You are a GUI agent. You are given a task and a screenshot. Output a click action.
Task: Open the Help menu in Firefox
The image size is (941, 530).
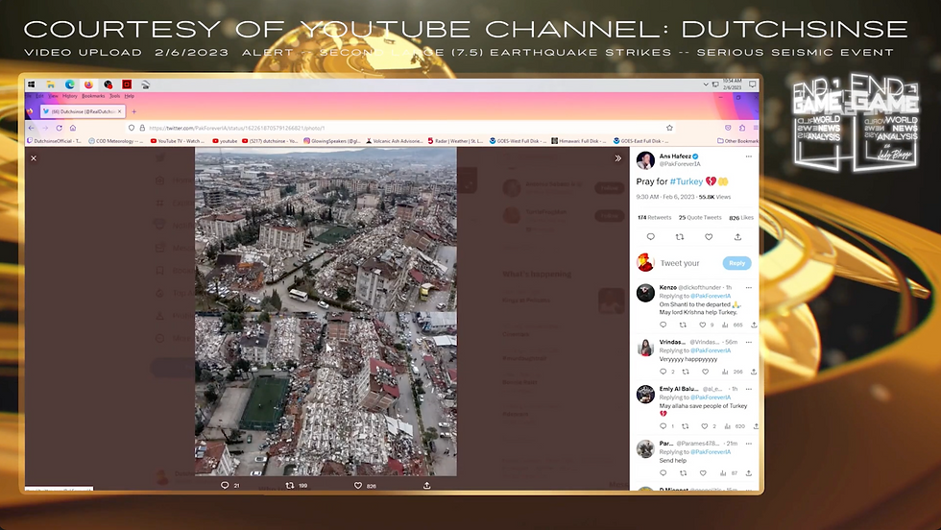tap(129, 96)
